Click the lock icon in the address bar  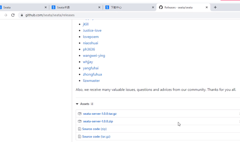tap(22, 15)
